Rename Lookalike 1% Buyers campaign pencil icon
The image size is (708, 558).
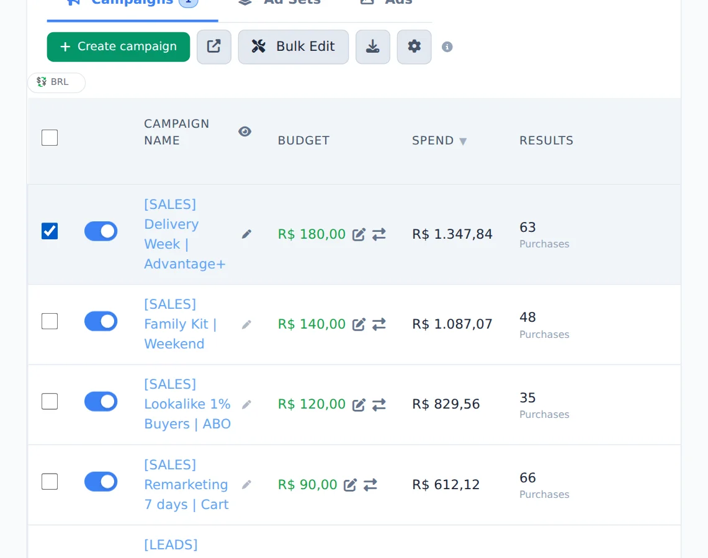246,404
